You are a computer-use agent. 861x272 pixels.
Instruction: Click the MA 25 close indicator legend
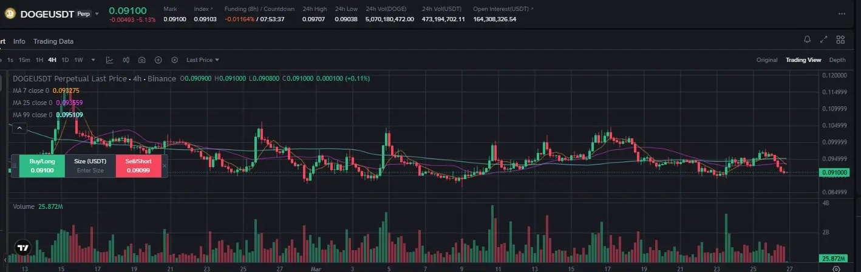[48, 103]
